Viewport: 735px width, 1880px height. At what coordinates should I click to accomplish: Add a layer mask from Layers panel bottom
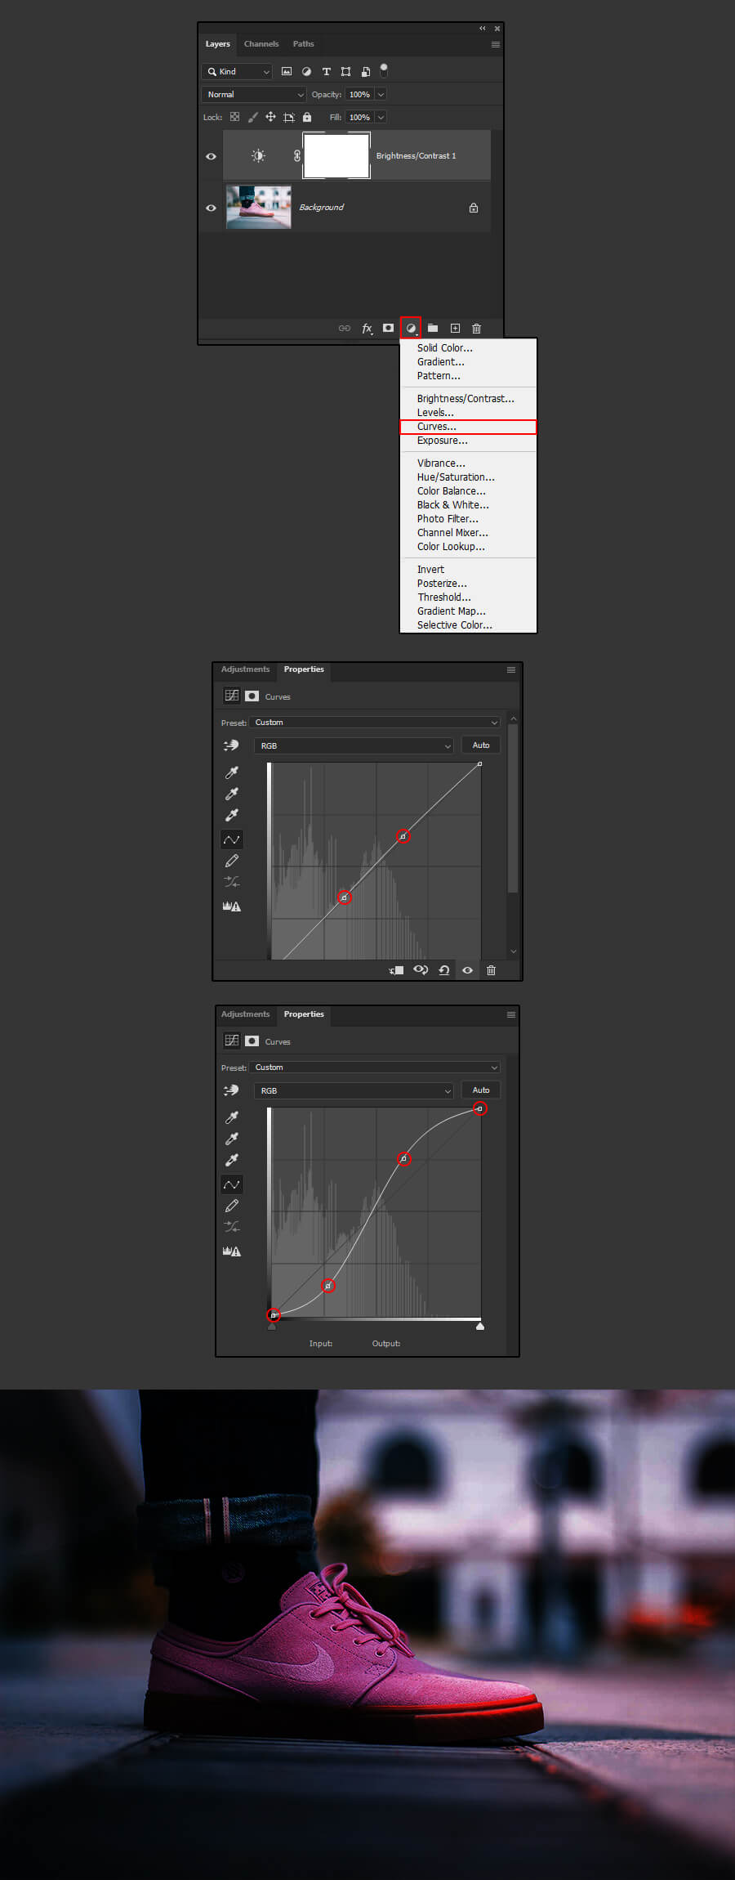click(389, 329)
